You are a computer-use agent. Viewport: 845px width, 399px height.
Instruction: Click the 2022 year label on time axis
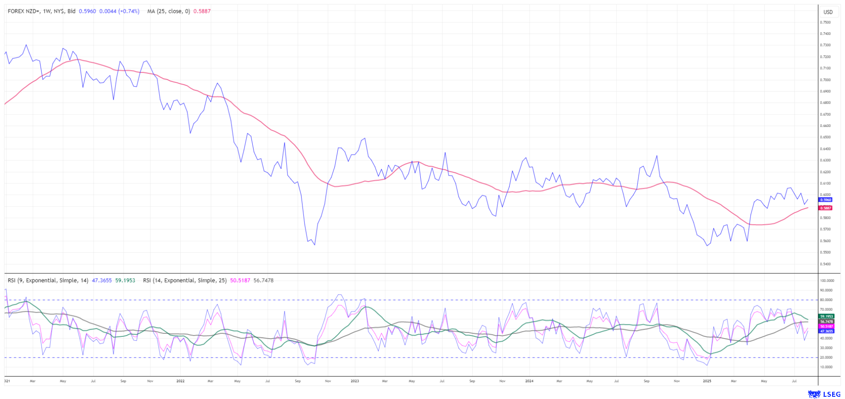click(180, 381)
